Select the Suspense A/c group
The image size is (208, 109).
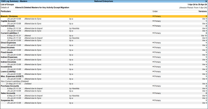click(x=7, y=100)
